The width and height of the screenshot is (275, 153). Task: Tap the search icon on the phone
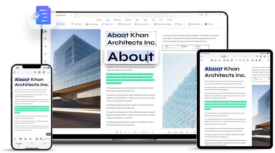(35, 72)
